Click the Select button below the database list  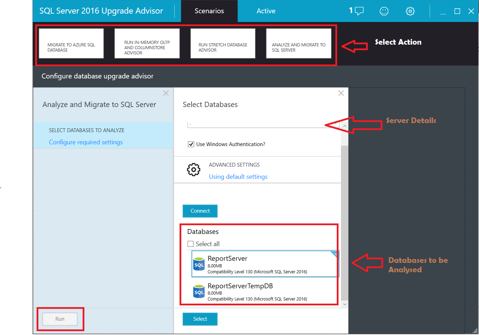click(x=200, y=319)
